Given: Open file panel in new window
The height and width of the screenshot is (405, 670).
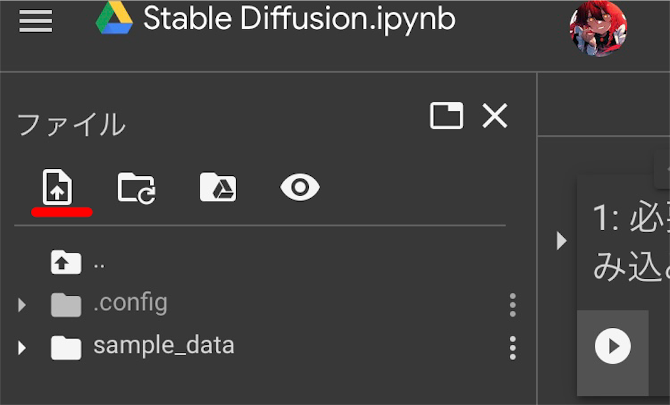Looking at the screenshot, I should tap(446, 116).
